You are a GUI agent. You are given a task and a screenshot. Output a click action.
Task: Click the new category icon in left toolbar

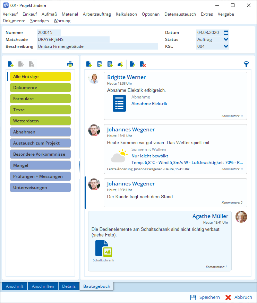(10, 64)
